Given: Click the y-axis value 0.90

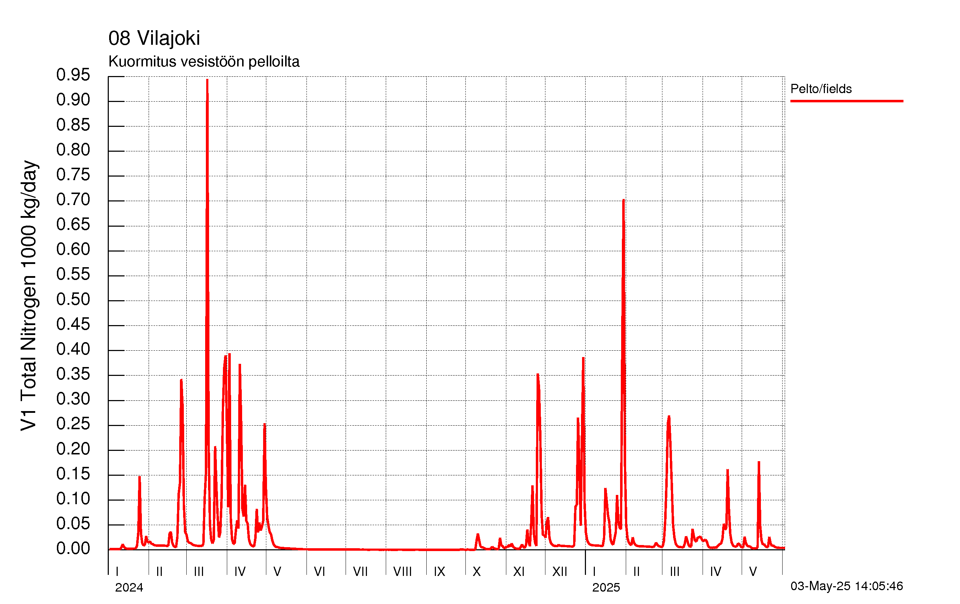Looking at the screenshot, I should point(73,99).
